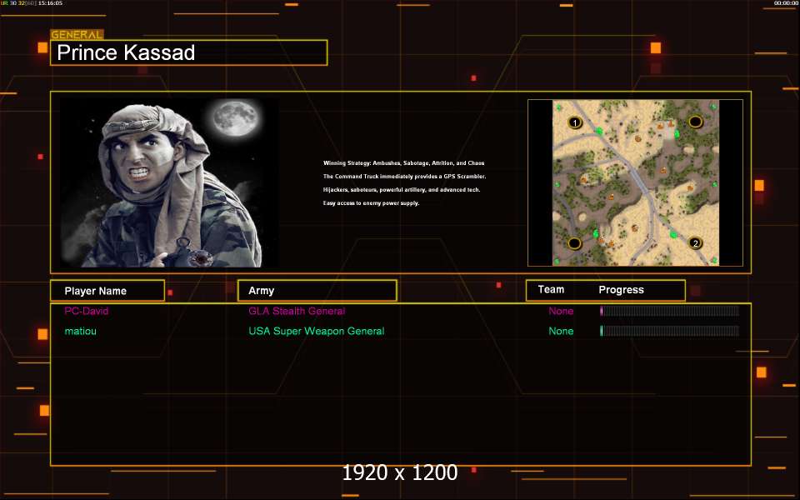Click the elapsed timer in top-right corner
The image size is (800, 500).
(786, 3)
